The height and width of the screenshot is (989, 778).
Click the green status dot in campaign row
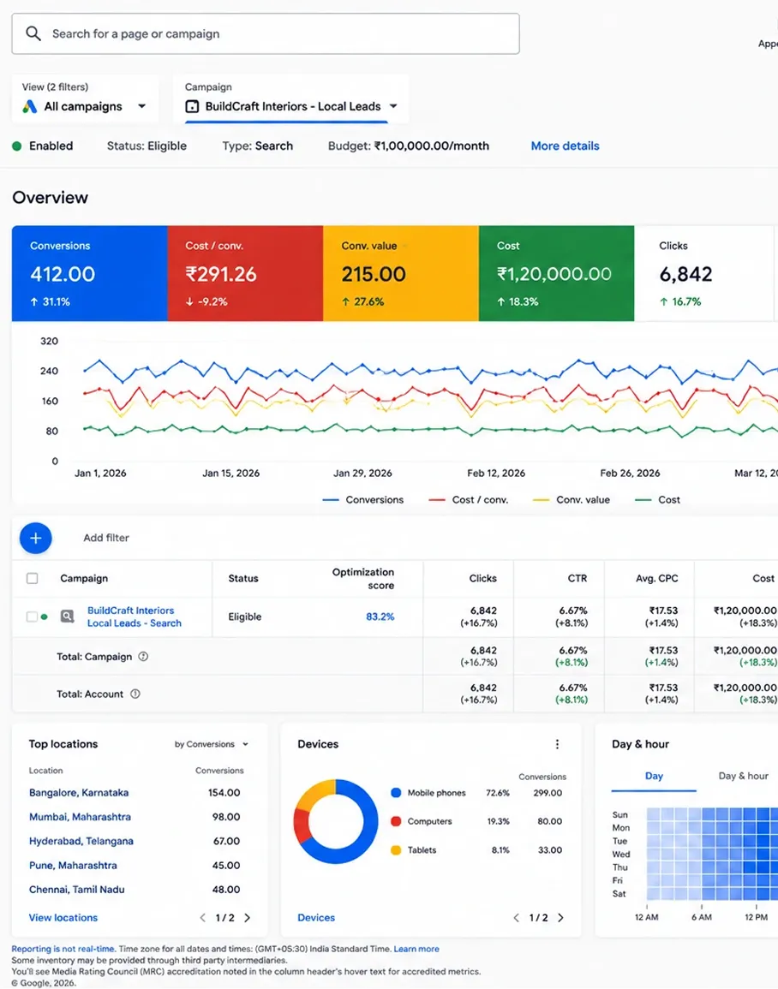click(x=45, y=617)
